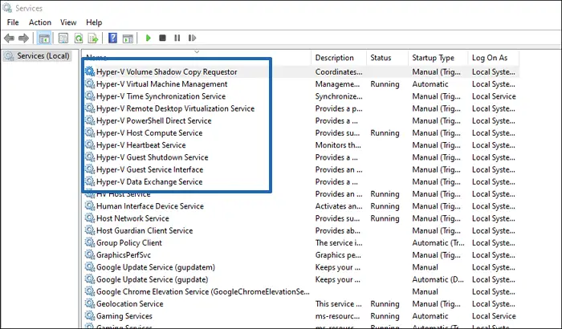Image resolution: width=562 pixels, height=329 pixels.
Task: Click gear icon of Hyper-V Heartbeat Service
Action: point(90,144)
